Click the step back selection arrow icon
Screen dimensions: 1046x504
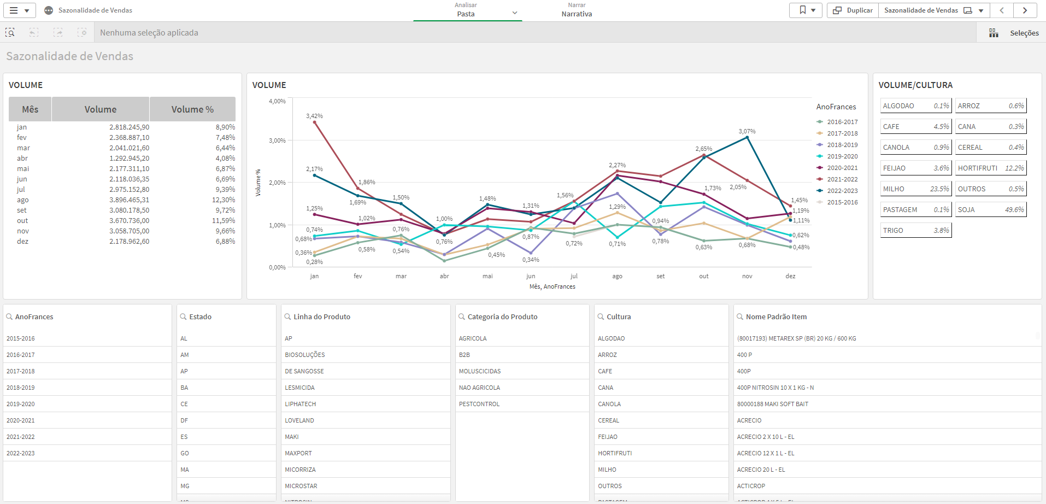pyautogui.click(x=34, y=32)
